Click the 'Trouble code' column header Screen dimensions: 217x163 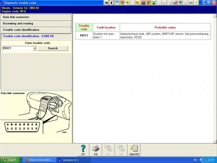click(84, 27)
